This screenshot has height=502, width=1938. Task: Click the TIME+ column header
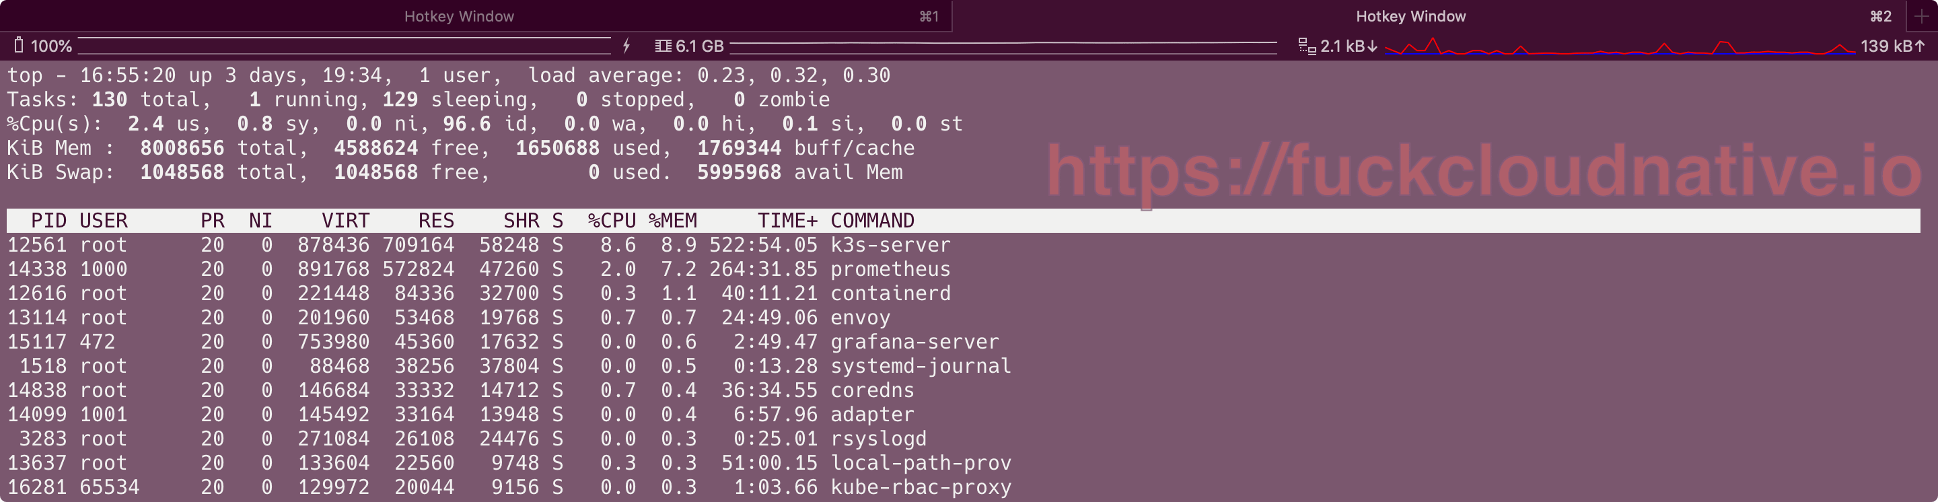click(787, 221)
